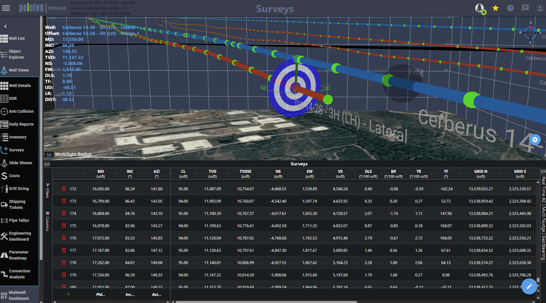
Task: Click the edit pencil floating button
Action: pyautogui.click(x=530, y=286)
